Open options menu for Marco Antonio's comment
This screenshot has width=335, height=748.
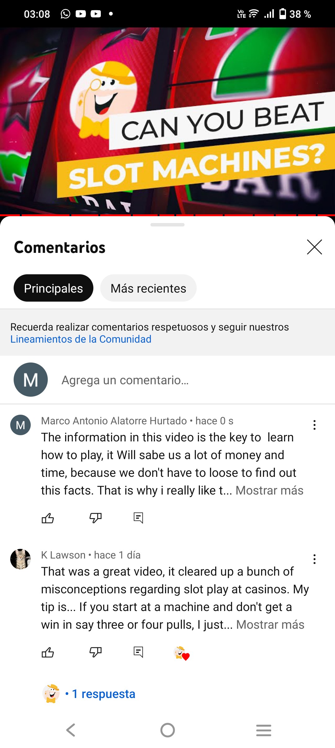(x=315, y=425)
